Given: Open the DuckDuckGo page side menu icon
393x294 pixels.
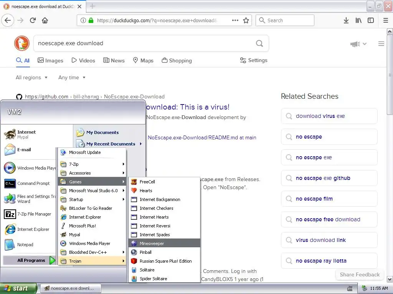Looking at the screenshot, I should point(381,44).
